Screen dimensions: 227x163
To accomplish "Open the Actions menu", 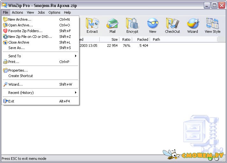I will tap(18, 12).
